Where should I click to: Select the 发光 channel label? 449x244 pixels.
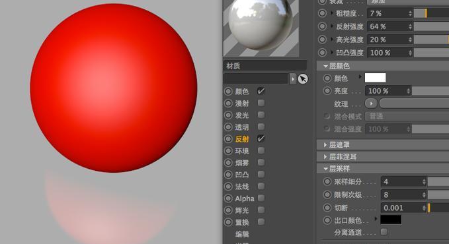pyautogui.click(x=241, y=115)
